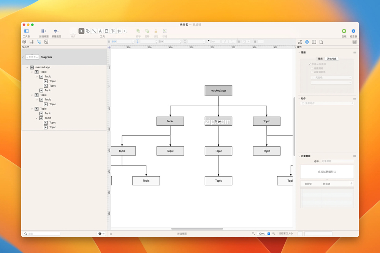Switch sidebar to guides view tab
This screenshot has height=253, width=380.
click(x=32, y=42)
